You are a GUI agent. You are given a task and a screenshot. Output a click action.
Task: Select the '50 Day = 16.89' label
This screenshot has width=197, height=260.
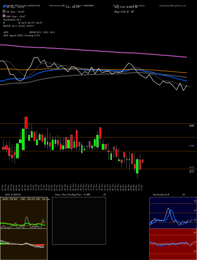pyautogui.click(x=15, y=12)
